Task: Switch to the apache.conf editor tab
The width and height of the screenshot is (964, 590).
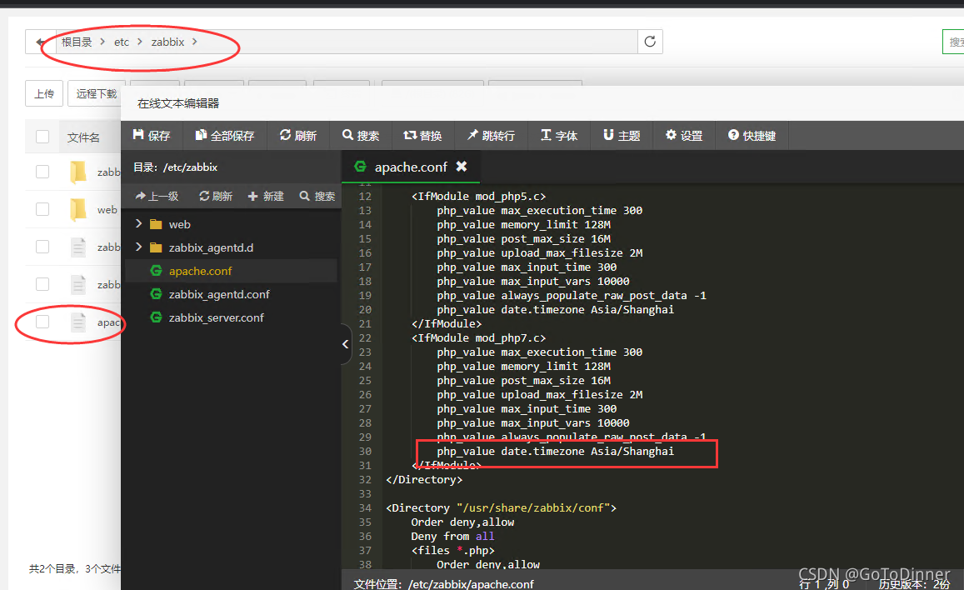Action: (x=411, y=167)
